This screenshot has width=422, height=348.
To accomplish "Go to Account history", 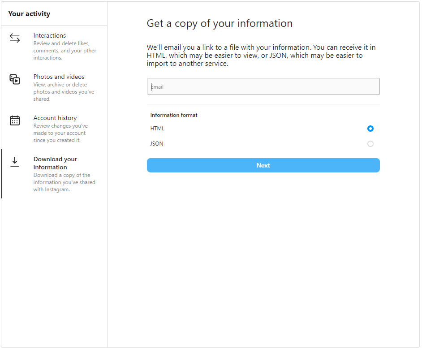I will pyautogui.click(x=55, y=118).
